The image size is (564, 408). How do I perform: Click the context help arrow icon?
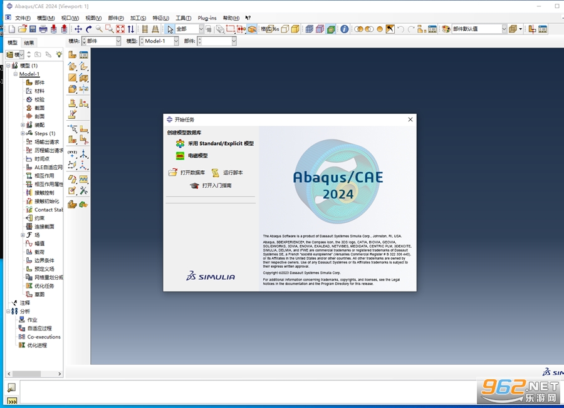(248, 18)
